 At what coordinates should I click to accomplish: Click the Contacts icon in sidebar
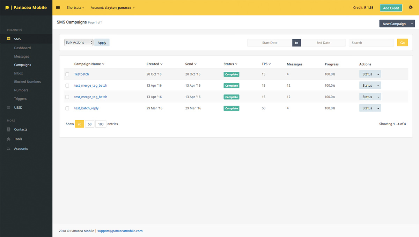tap(8, 129)
